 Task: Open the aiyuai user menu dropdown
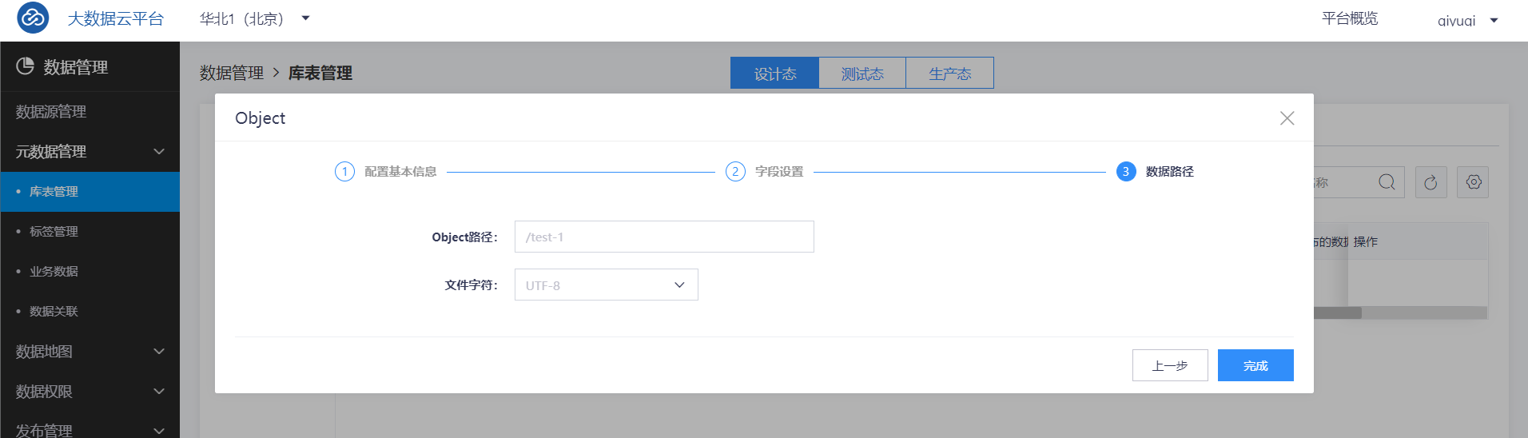point(1467,21)
